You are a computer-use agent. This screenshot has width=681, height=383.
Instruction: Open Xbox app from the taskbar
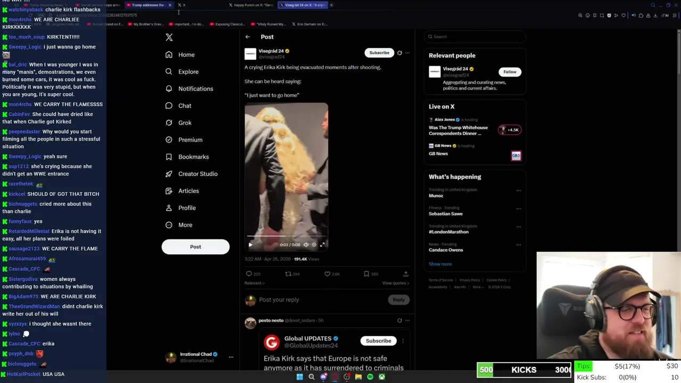pos(382,377)
